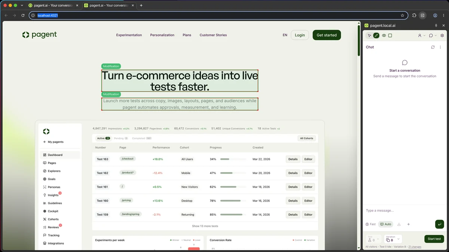This screenshot has height=252, width=449.
Task: Click Get started button
Action: click(x=327, y=35)
